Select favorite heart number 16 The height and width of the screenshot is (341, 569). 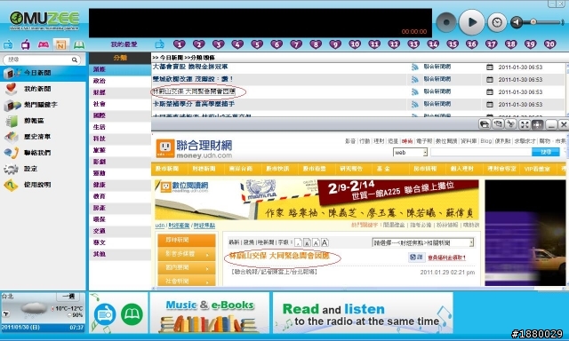click(472, 44)
